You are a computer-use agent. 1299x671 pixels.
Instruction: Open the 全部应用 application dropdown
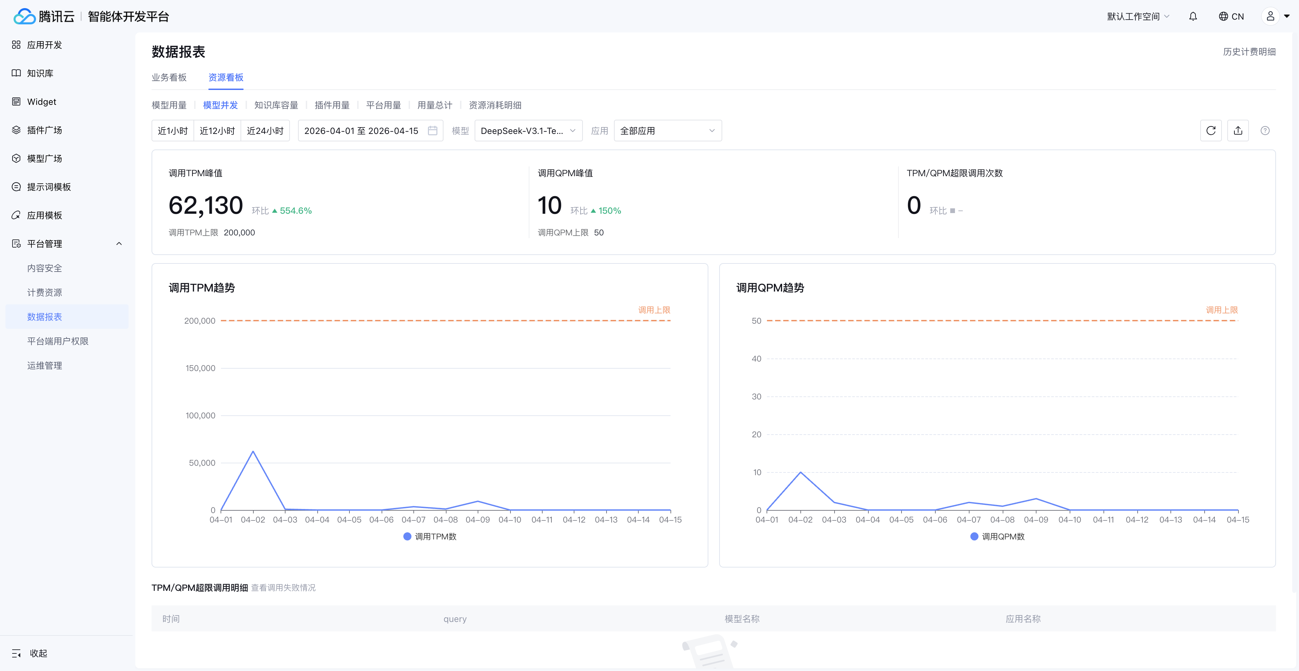[x=667, y=131]
